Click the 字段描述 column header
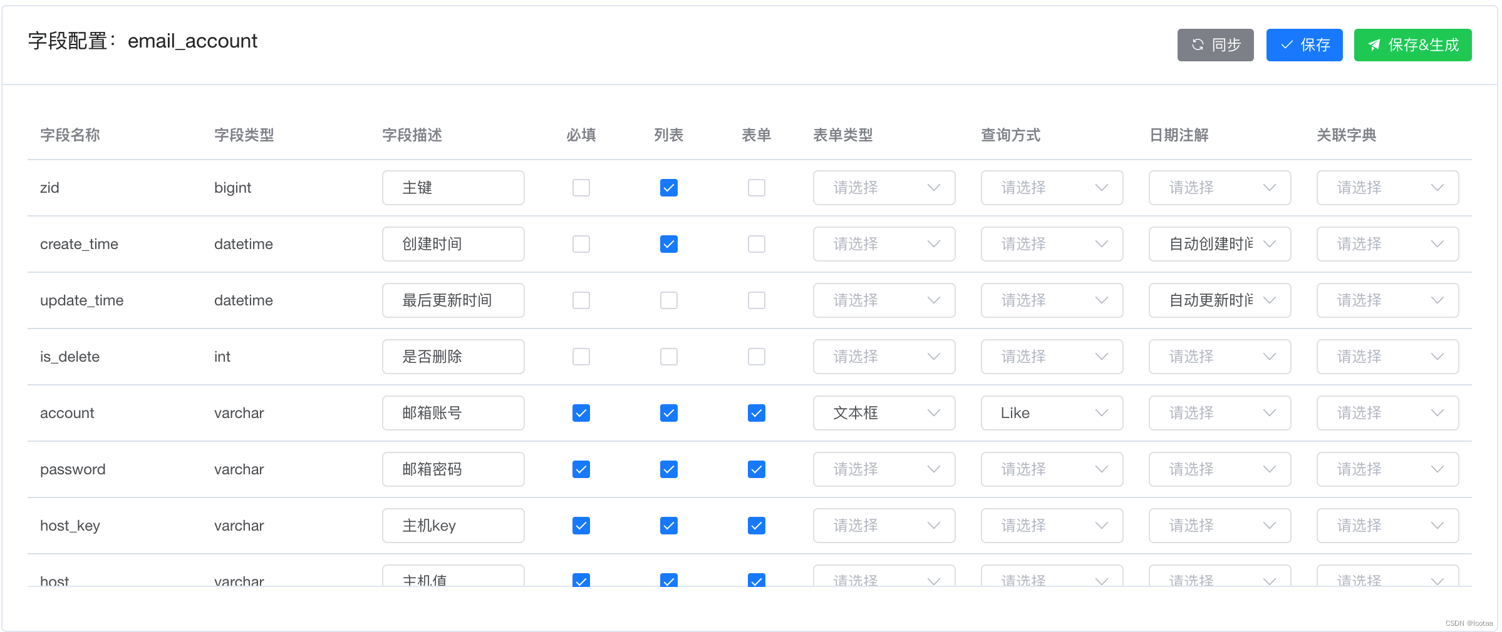Image resolution: width=1502 pixels, height=632 pixels. pyautogui.click(x=412, y=135)
